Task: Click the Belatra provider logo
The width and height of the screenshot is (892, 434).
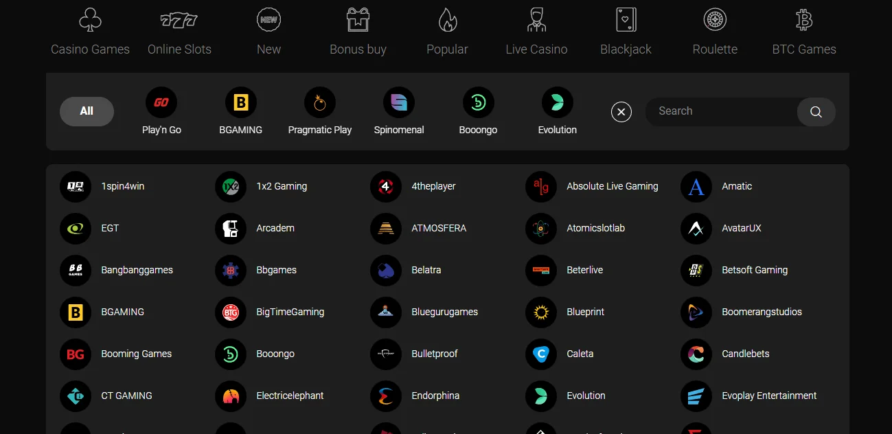Action: point(386,271)
